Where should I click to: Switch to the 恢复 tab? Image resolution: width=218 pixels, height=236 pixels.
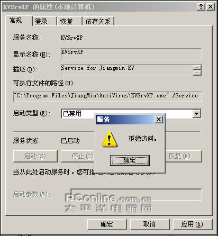[x=69, y=22]
